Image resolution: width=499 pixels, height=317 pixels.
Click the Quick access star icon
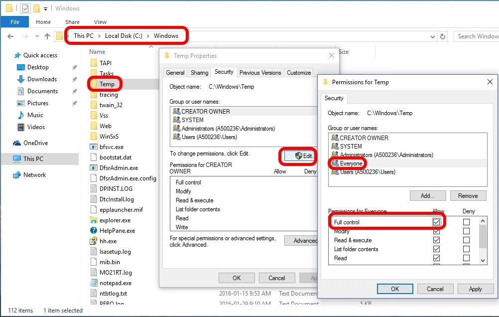click(17, 55)
